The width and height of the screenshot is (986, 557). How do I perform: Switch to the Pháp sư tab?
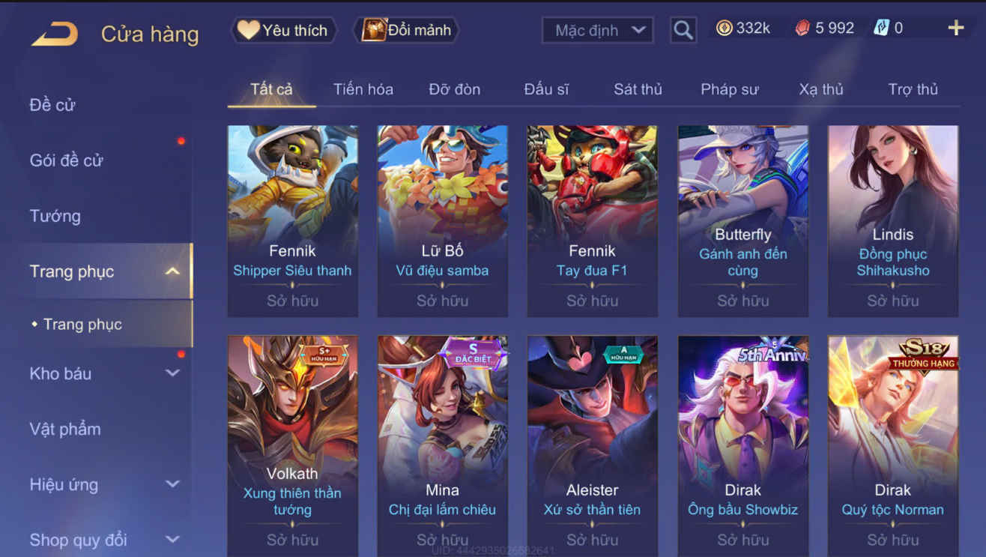point(729,89)
